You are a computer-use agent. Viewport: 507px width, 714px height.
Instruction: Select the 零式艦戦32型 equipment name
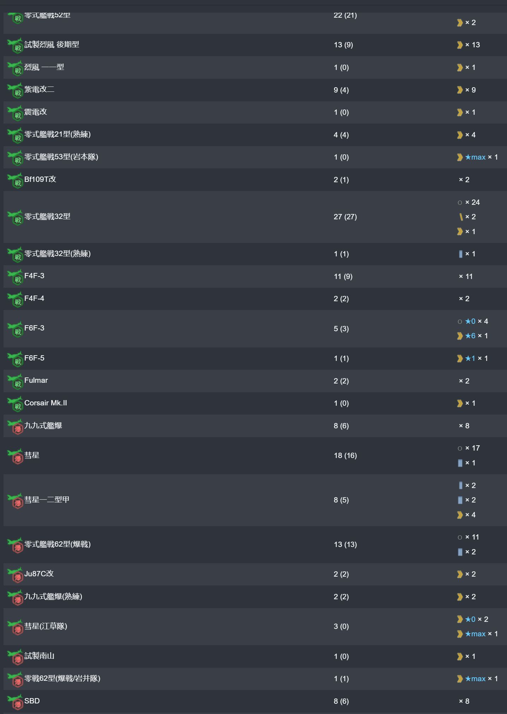(47, 216)
